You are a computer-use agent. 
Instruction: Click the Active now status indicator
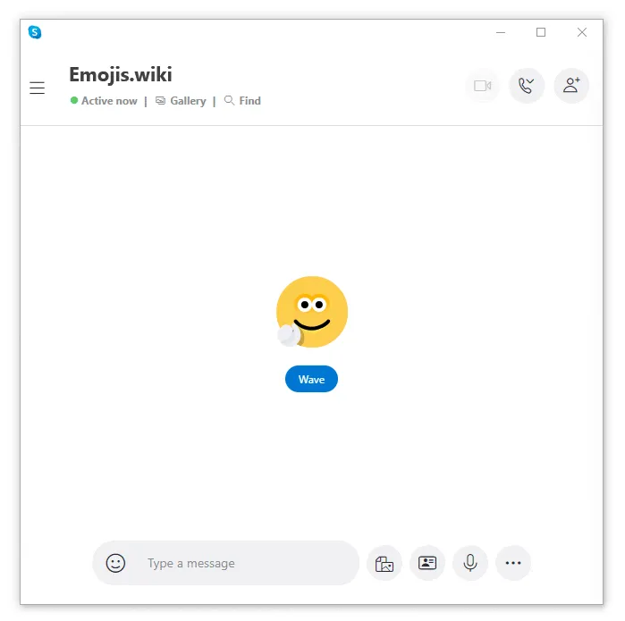(104, 101)
